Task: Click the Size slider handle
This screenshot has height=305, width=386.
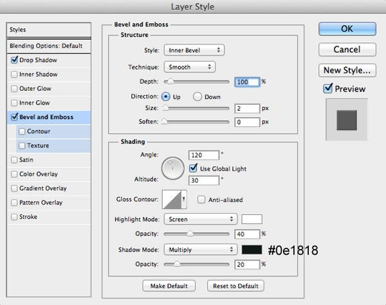Action: [x=165, y=108]
